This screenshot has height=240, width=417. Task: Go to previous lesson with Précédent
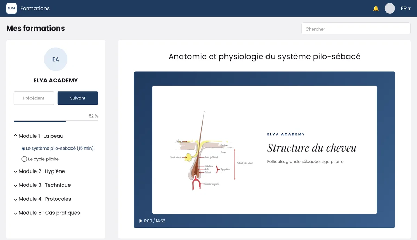pyautogui.click(x=34, y=98)
